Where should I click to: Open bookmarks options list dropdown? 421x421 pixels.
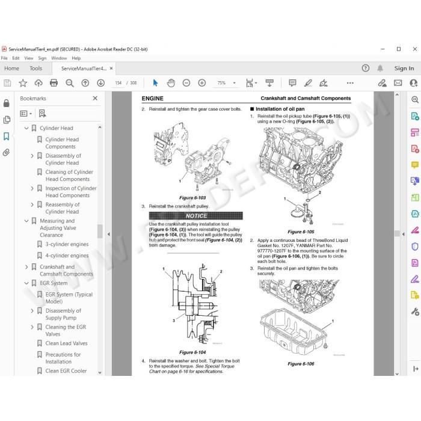point(26,114)
